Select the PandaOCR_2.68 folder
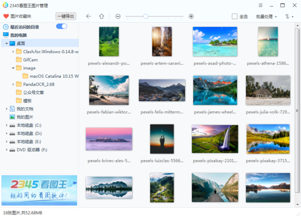Screen dimensions: 301x217 coord(38,84)
